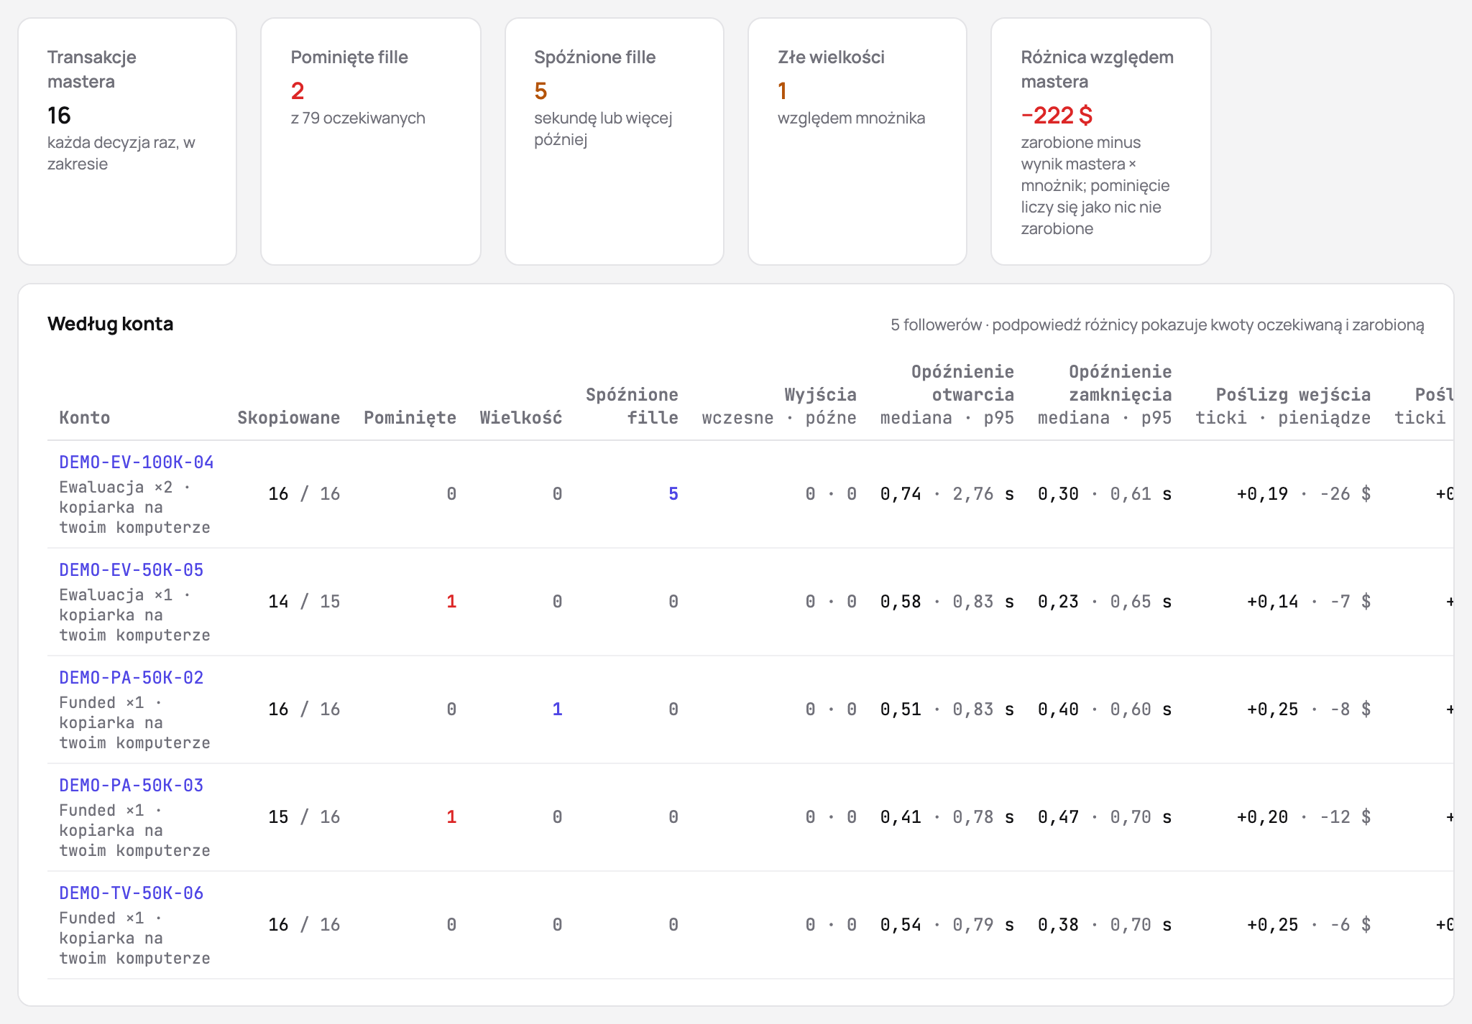Click the 5 followerów hint text
This screenshot has width=1472, height=1024.
pyautogui.click(x=1157, y=325)
